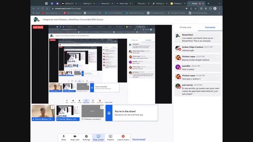Go forward in Chrome
The image size is (253, 142).
point(38,9)
